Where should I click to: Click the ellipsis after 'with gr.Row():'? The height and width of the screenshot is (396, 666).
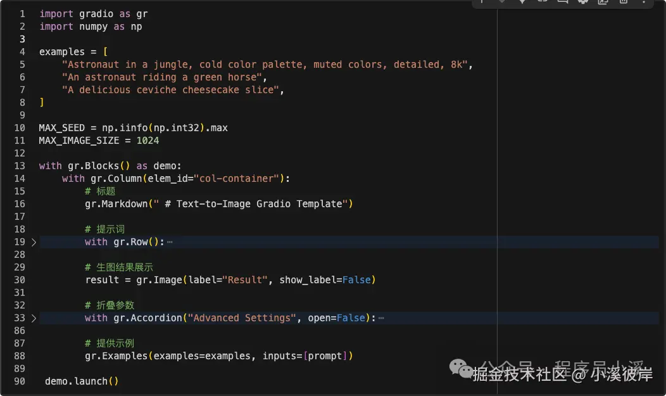(170, 242)
